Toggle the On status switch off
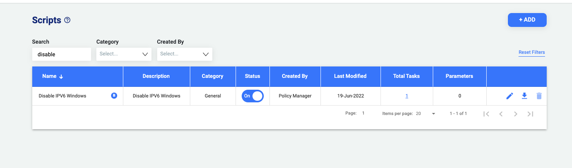The width and height of the screenshot is (572, 168). (252, 96)
